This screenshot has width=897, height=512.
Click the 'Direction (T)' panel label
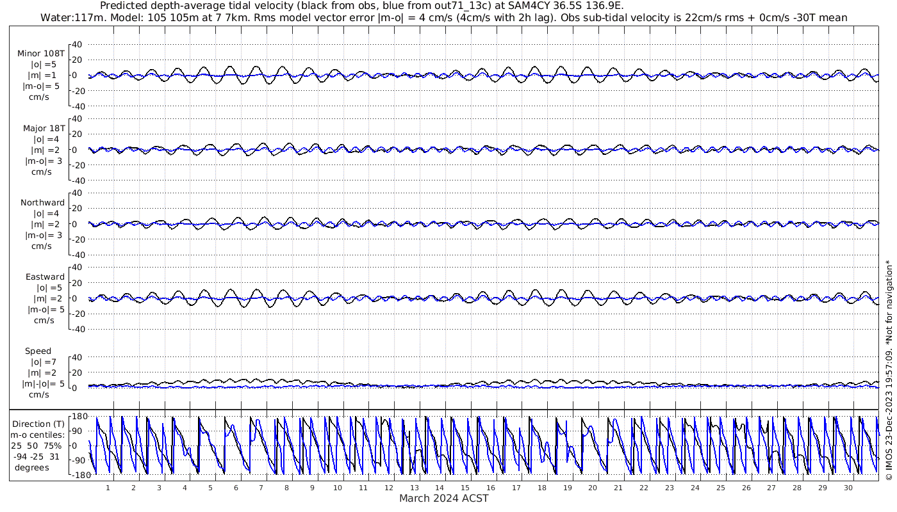(x=40, y=424)
